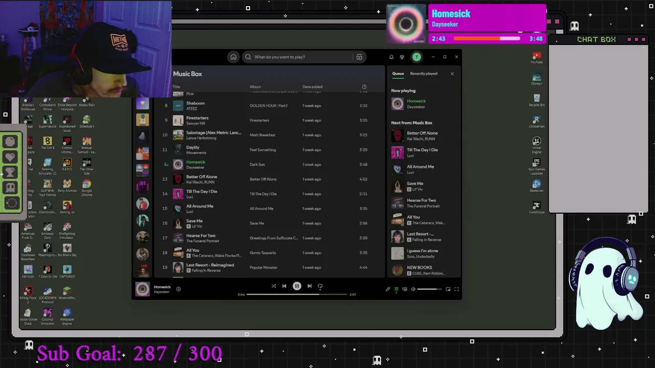
Task: Open the Browse icon in Spotify's search bar
Action: pos(359,57)
